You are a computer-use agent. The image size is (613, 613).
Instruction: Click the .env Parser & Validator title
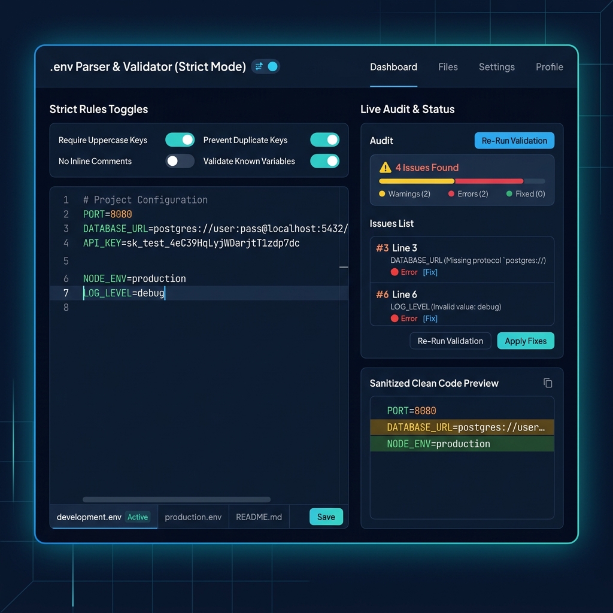click(148, 67)
